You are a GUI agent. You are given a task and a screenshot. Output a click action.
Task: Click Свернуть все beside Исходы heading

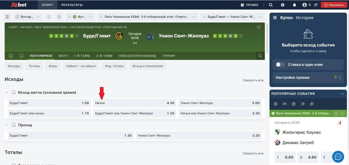click(x=253, y=80)
